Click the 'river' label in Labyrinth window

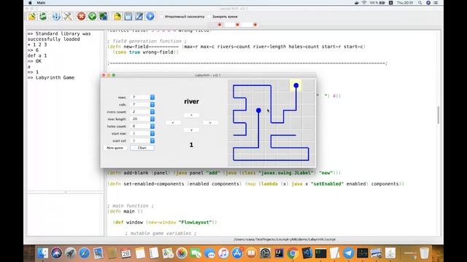point(191,101)
